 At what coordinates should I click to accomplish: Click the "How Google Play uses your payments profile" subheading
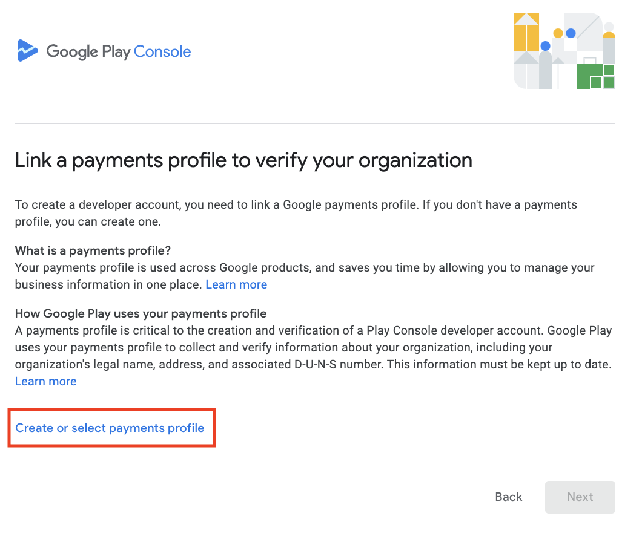pos(141,313)
